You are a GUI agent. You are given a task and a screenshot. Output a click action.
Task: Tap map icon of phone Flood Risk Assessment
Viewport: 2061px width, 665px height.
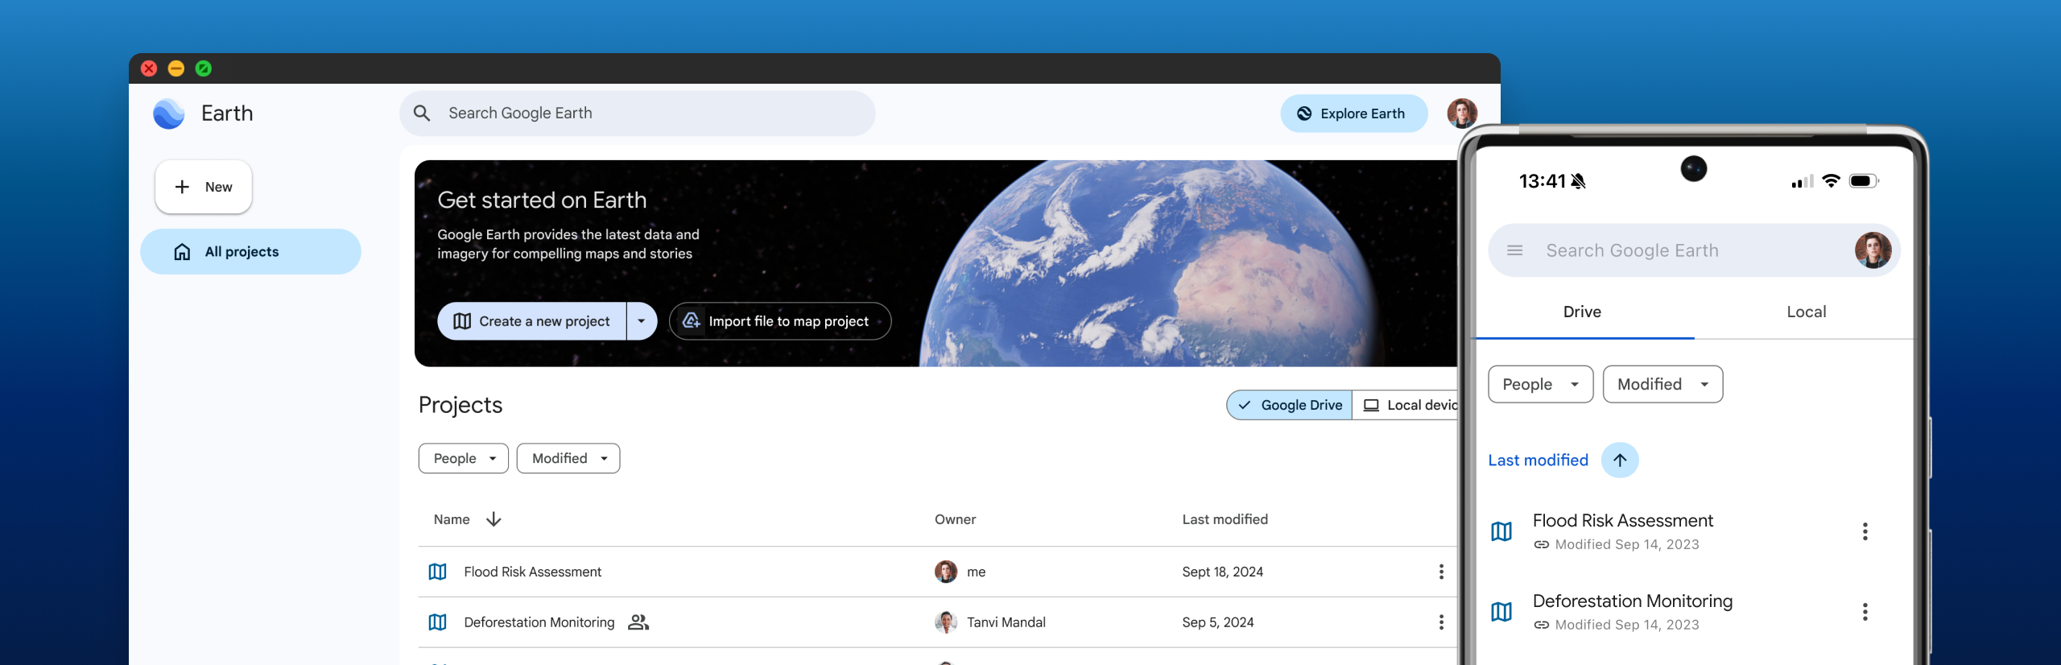pos(1501,531)
